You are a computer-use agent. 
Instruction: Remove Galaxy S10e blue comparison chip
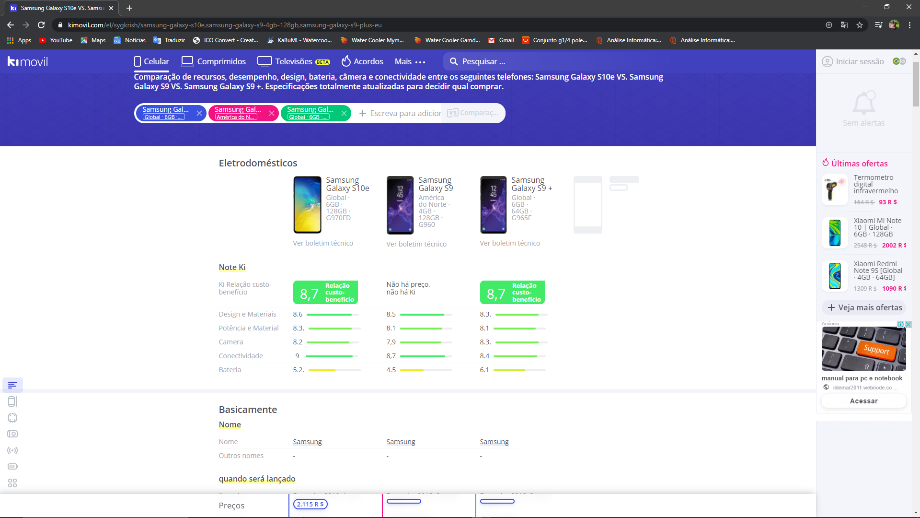(199, 113)
